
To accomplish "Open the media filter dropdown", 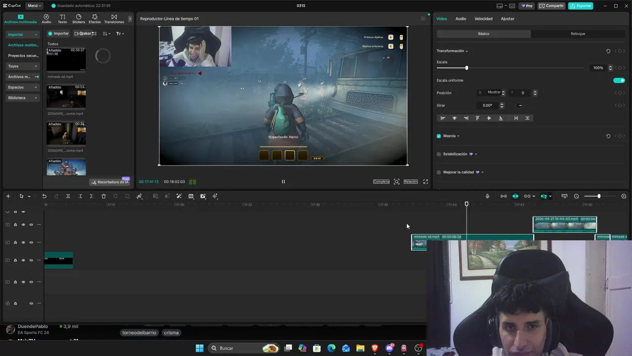I will pos(119,34).
